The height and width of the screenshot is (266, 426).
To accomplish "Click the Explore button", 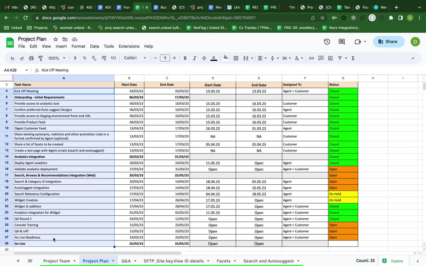I will point(393,261).
